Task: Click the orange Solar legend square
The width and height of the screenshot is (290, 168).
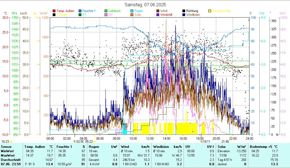Action: point(132,15)
